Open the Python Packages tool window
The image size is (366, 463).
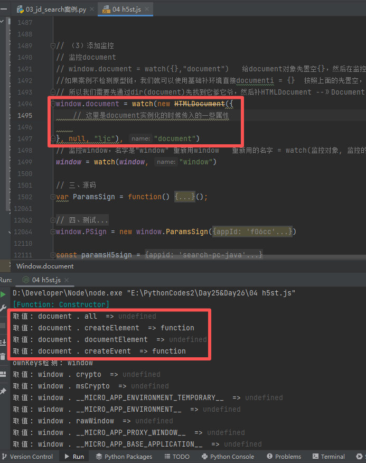coord(124,457)
